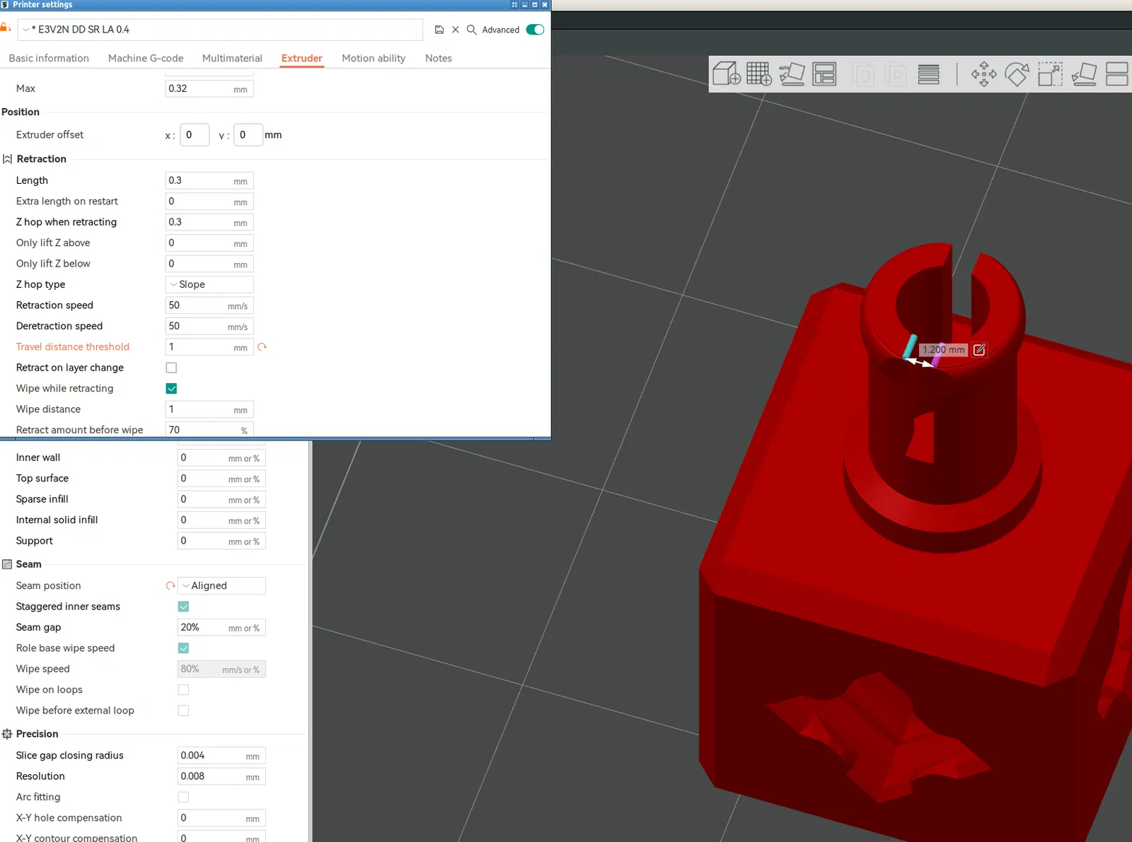Uncheck the Wipe while retracting checkbox
The height and width of the screenshot is (842, 1132).
tap(171, 388)
